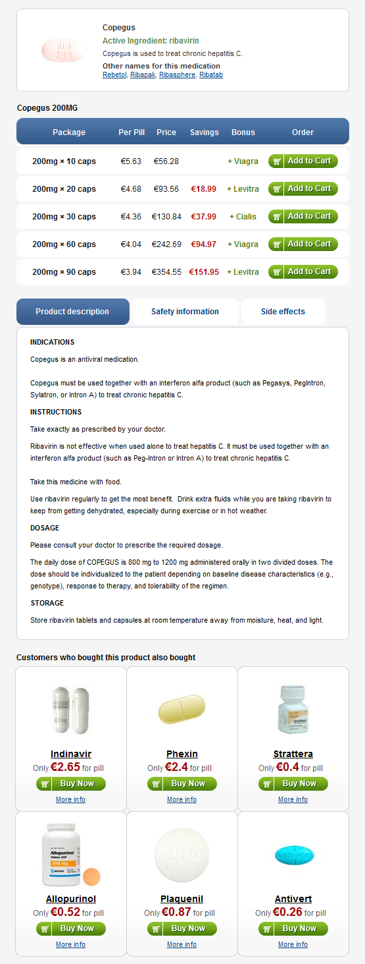The width and height of the screenshot is (365, 964).
Task: Click Buy Now under Allopurinol
Action: point(71,928)
